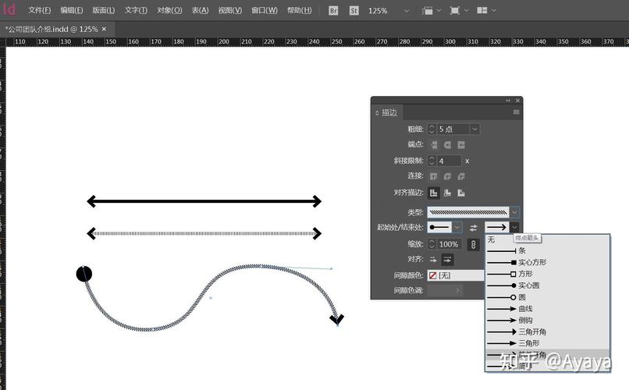Viewport: 629px width, 390px height.
Task: Collapse the Stroke panel with double arrows
Action: 508,101
